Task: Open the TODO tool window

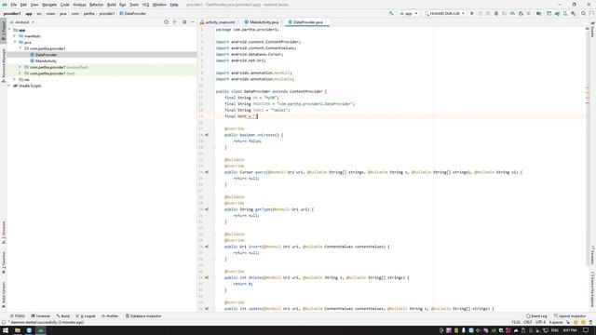Action: (x=18, y=316)
